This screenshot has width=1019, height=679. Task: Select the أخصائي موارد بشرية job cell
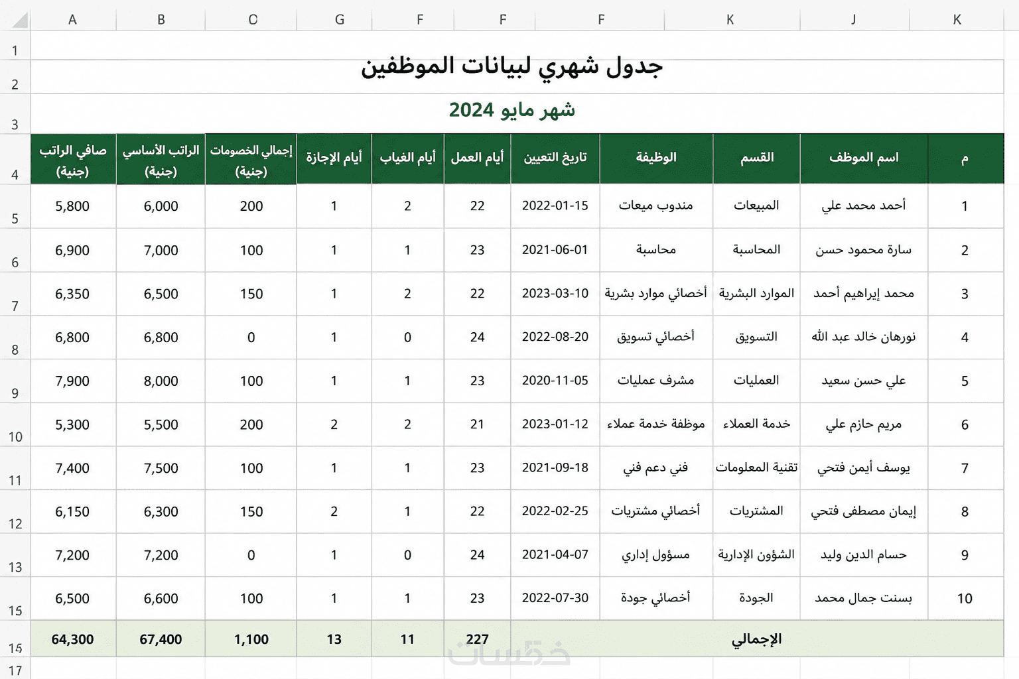tap(656, 294)
